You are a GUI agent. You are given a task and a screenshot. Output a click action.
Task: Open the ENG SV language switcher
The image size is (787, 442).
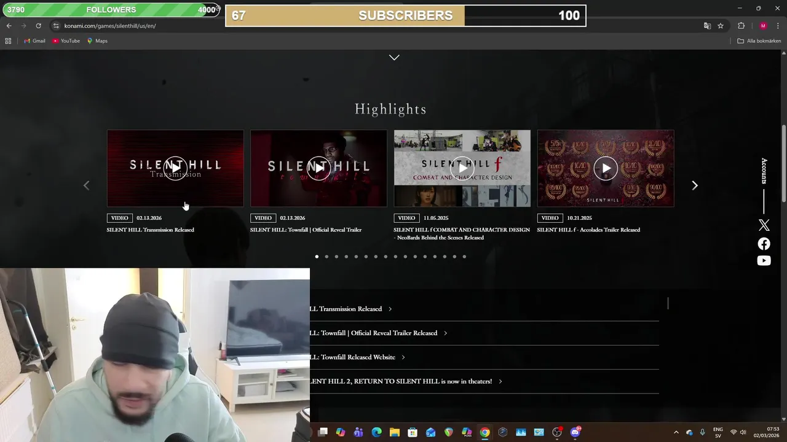point(718,432)
